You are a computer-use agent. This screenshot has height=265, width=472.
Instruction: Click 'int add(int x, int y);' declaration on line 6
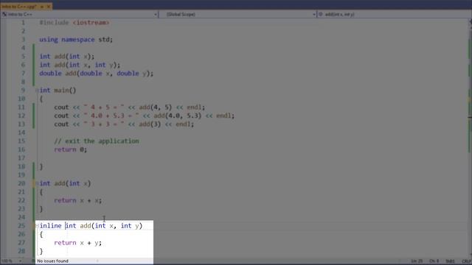(x=80, y=65)
